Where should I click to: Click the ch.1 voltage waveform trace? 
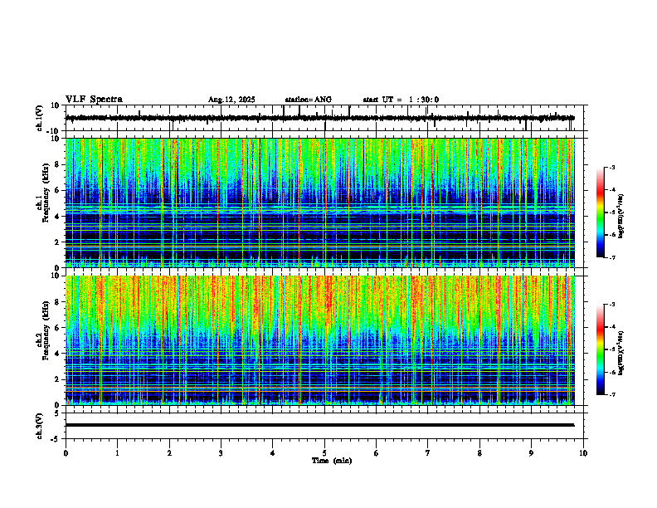319,118
